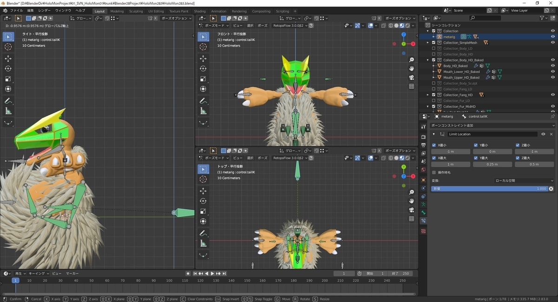Viewport: 558px width, 302px height.
Task: Expand Collection_SimpleMesh in the outliner
Action: point(428,42)
